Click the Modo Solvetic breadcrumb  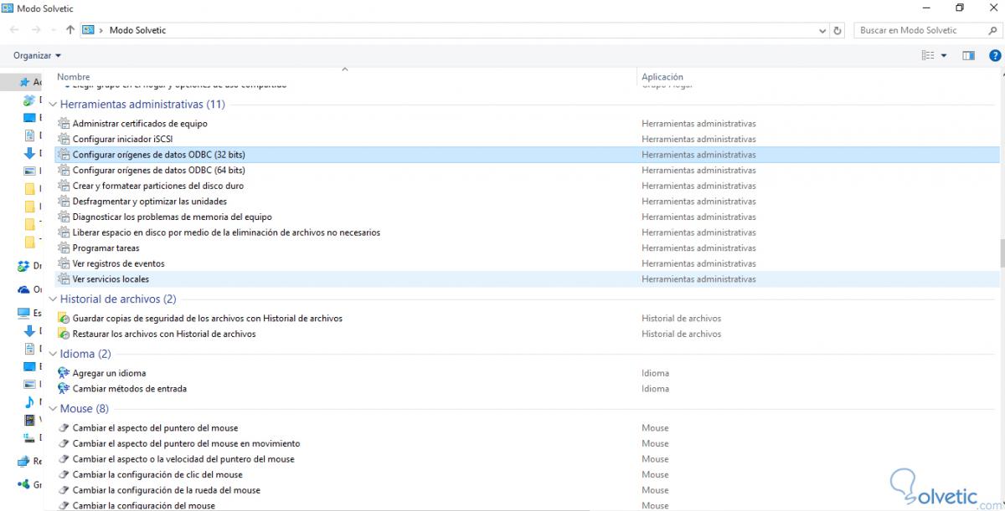(137, 30)
